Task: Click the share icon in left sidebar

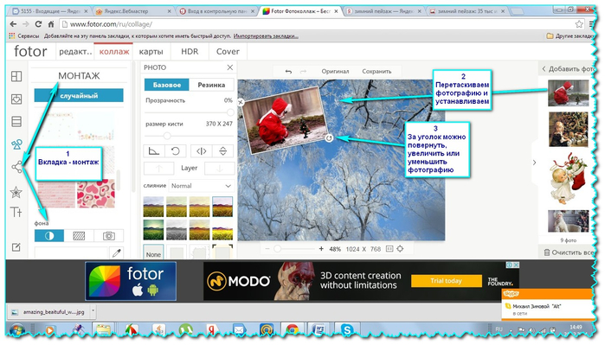Action: (16, 167)
